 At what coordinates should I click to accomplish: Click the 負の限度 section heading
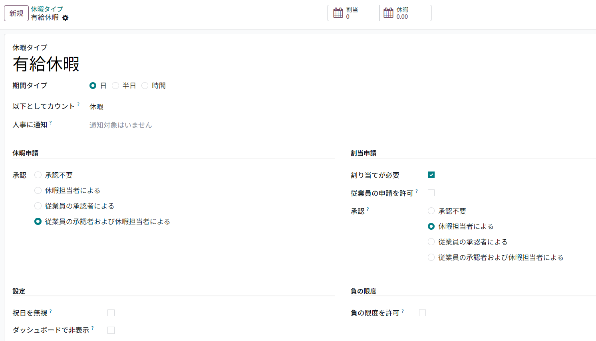364,291
